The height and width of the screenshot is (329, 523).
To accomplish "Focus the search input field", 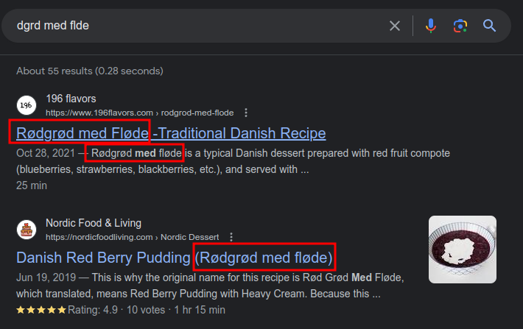I will [x=192, y=26].
